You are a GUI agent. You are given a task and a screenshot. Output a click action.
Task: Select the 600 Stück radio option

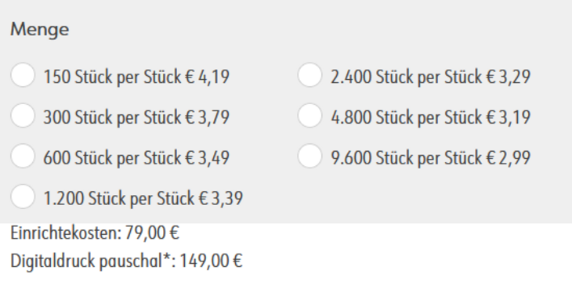23,156
